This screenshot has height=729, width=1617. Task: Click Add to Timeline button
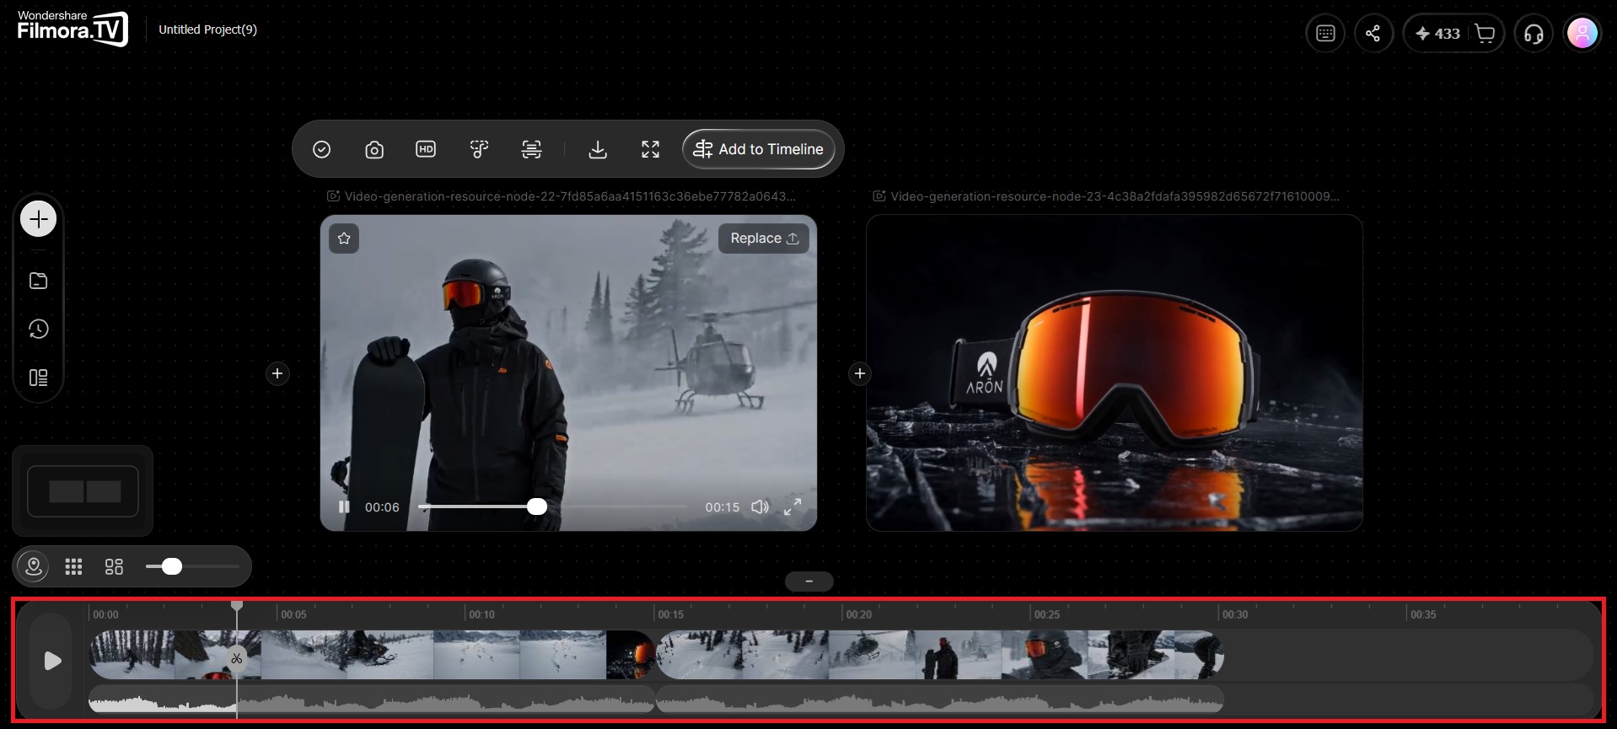758,149
